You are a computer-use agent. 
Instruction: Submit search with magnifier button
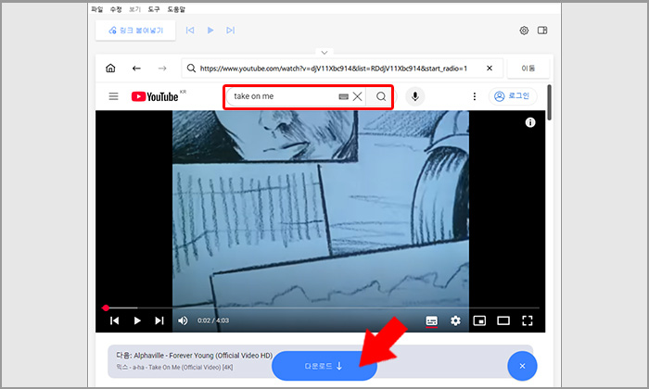point(381,96)
